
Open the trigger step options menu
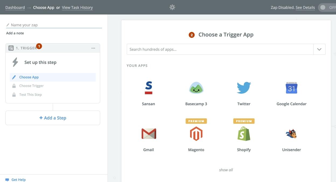tap(93, 48)
